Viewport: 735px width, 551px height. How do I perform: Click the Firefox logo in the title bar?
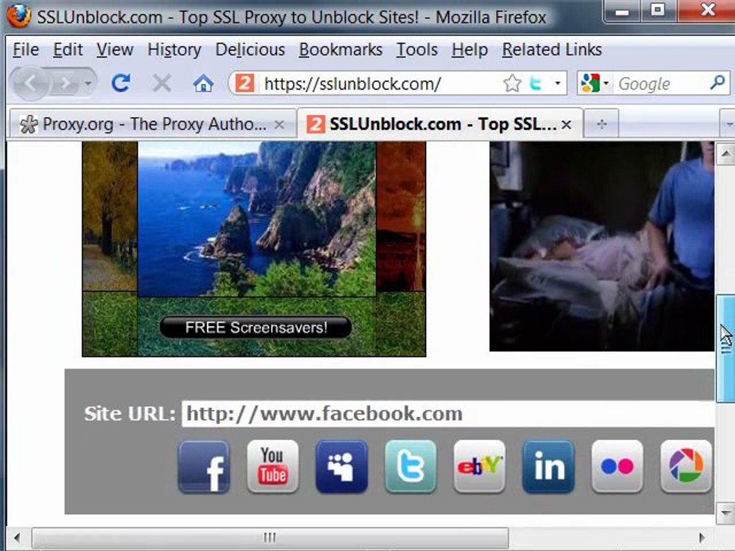click(19, 17)
